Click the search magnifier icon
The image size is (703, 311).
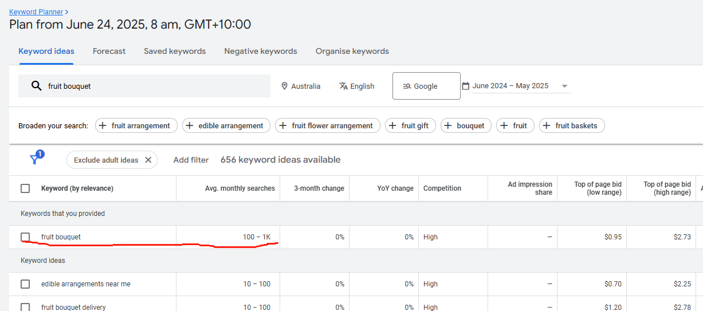point(36,86)
